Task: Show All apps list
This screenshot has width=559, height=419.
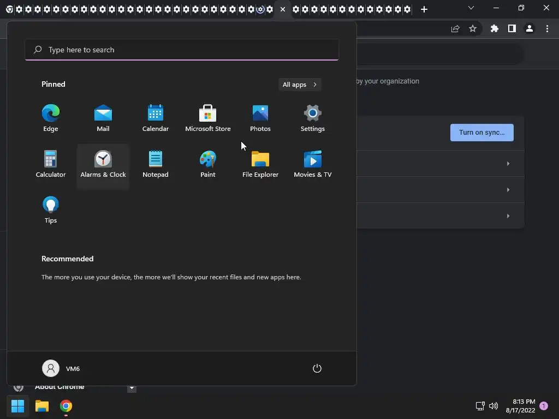Action: [x=300, y=85]
